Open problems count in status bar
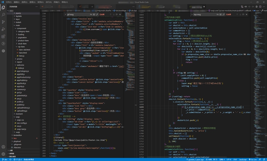This screenshot has width=267, height=161. coord(18,160)
